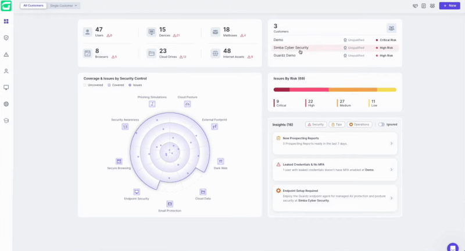Toggle the Ignored insights switch
Screen dimensions: 465x251
point(381,125)
